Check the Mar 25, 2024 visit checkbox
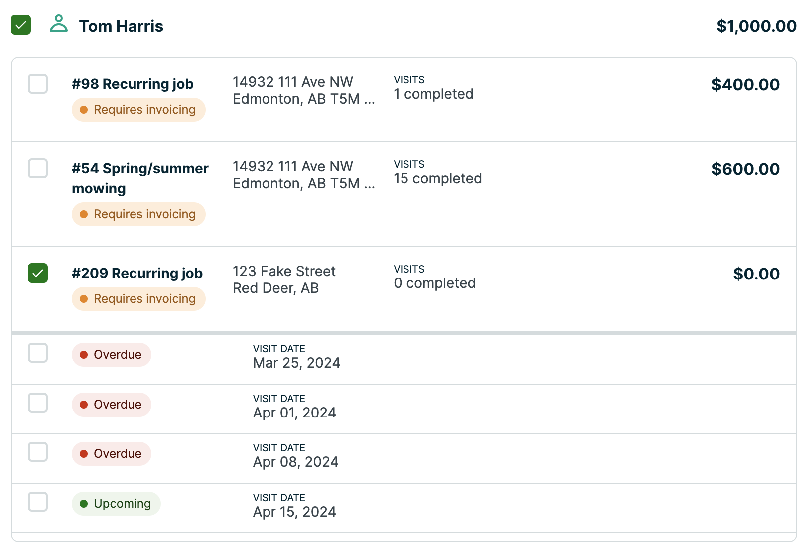The width and height of the screenshot is (808, 556). pos(38,353)
